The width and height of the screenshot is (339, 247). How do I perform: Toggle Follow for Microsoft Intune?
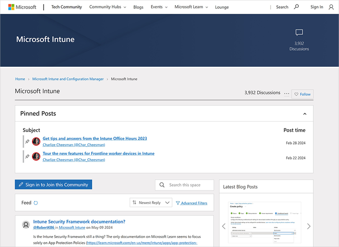point(302,94)
